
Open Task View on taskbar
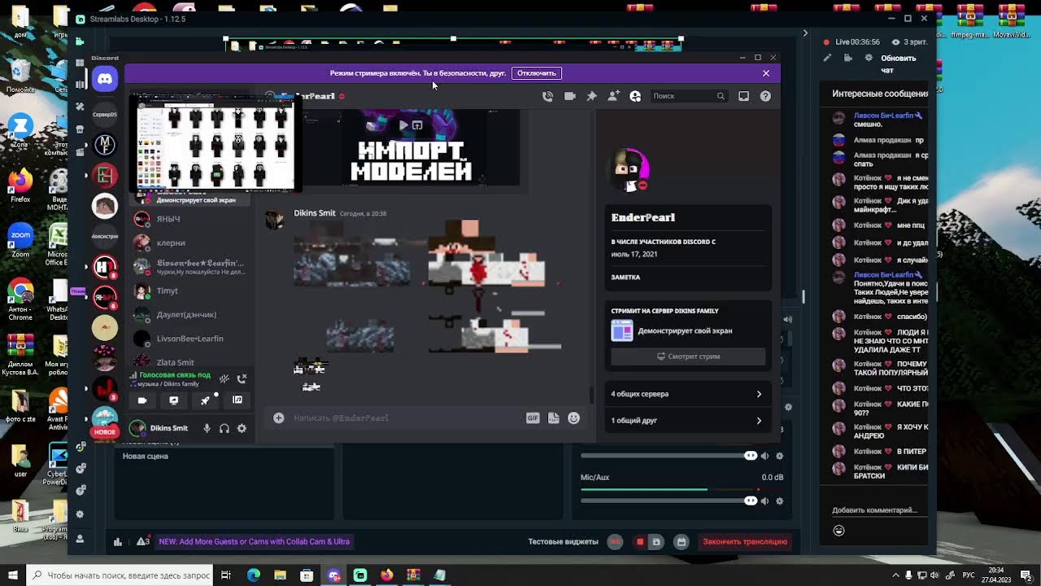click(226, 575)
